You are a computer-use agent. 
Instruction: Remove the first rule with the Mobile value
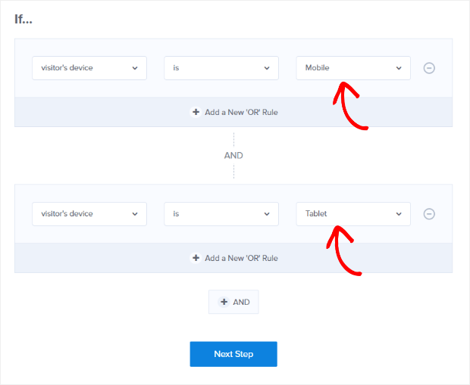[x=429, y=68]
